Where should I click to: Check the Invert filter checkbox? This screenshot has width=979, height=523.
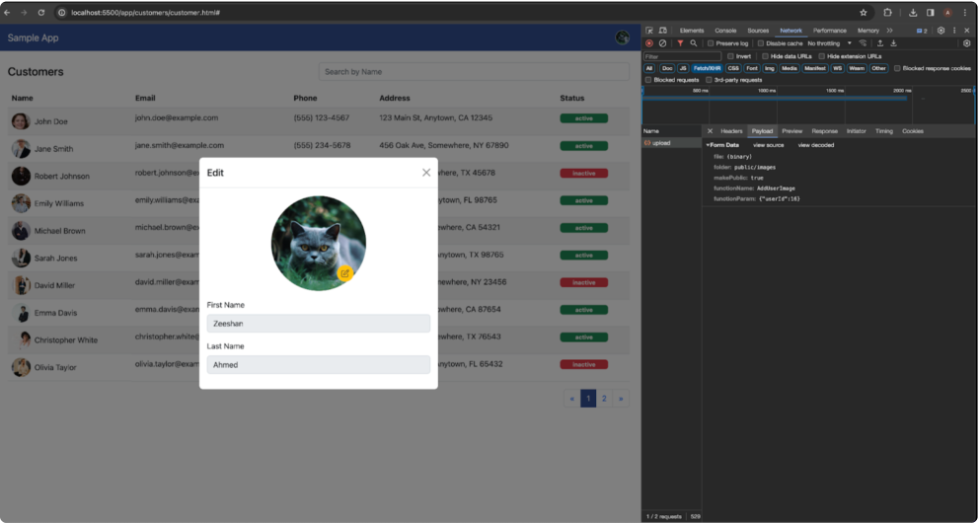pos(730,56)
